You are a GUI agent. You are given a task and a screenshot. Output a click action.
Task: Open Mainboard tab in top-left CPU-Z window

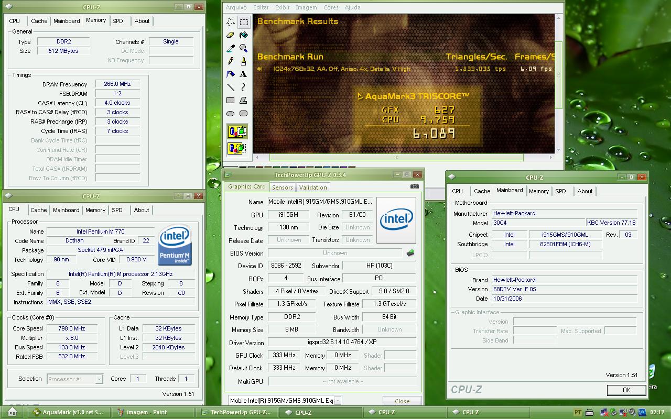(x=67, y=21)
